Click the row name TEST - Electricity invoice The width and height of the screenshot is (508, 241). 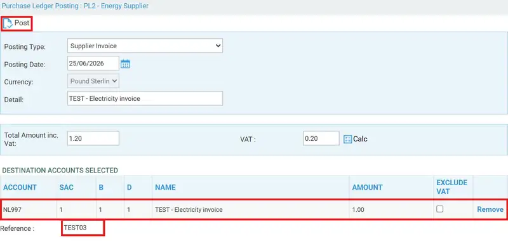pyautogui.click(x=189, y=210)
